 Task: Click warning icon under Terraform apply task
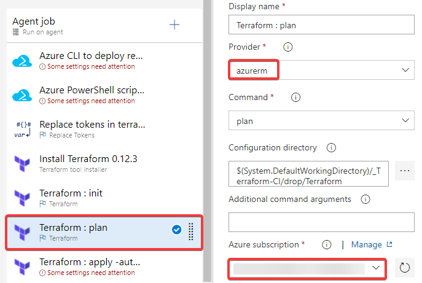(x=42, y=273)
